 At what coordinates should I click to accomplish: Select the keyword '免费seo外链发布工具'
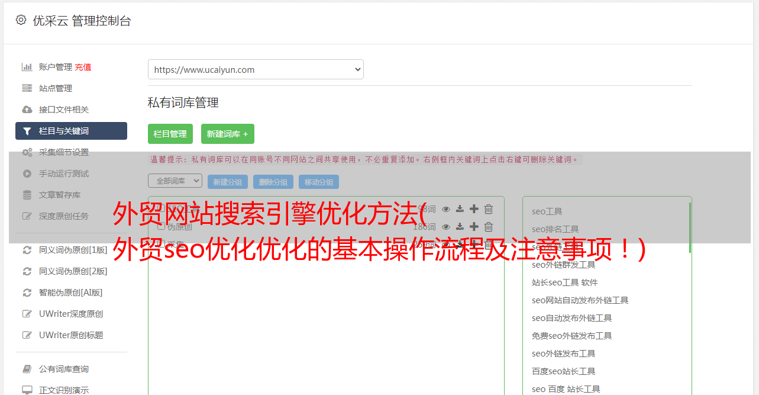pos(572,336)
